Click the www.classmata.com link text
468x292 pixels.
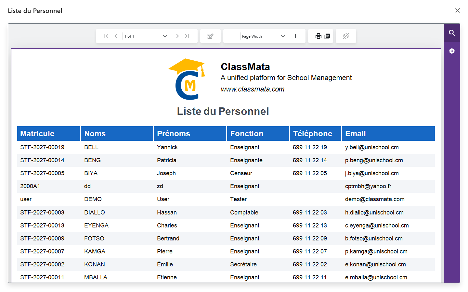[253, 89]
